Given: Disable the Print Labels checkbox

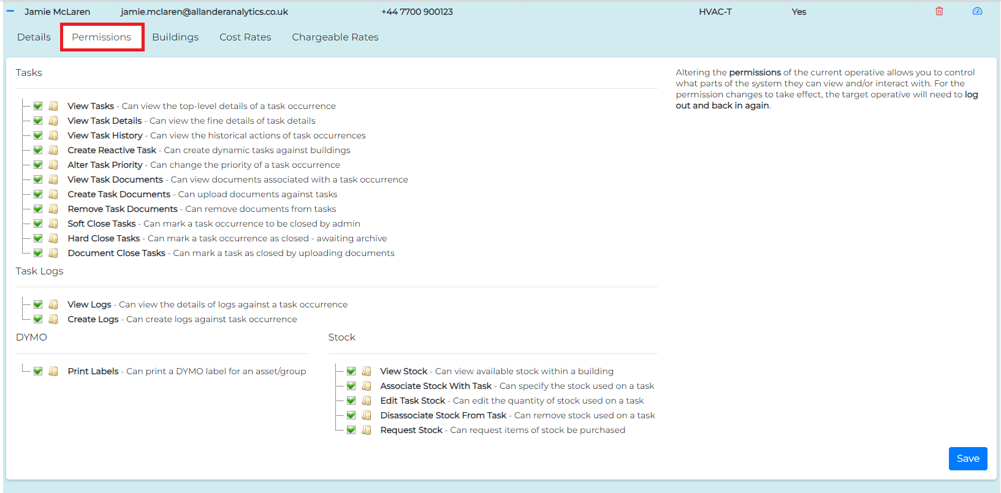Looking at the screenshot, I should (38, 371).
